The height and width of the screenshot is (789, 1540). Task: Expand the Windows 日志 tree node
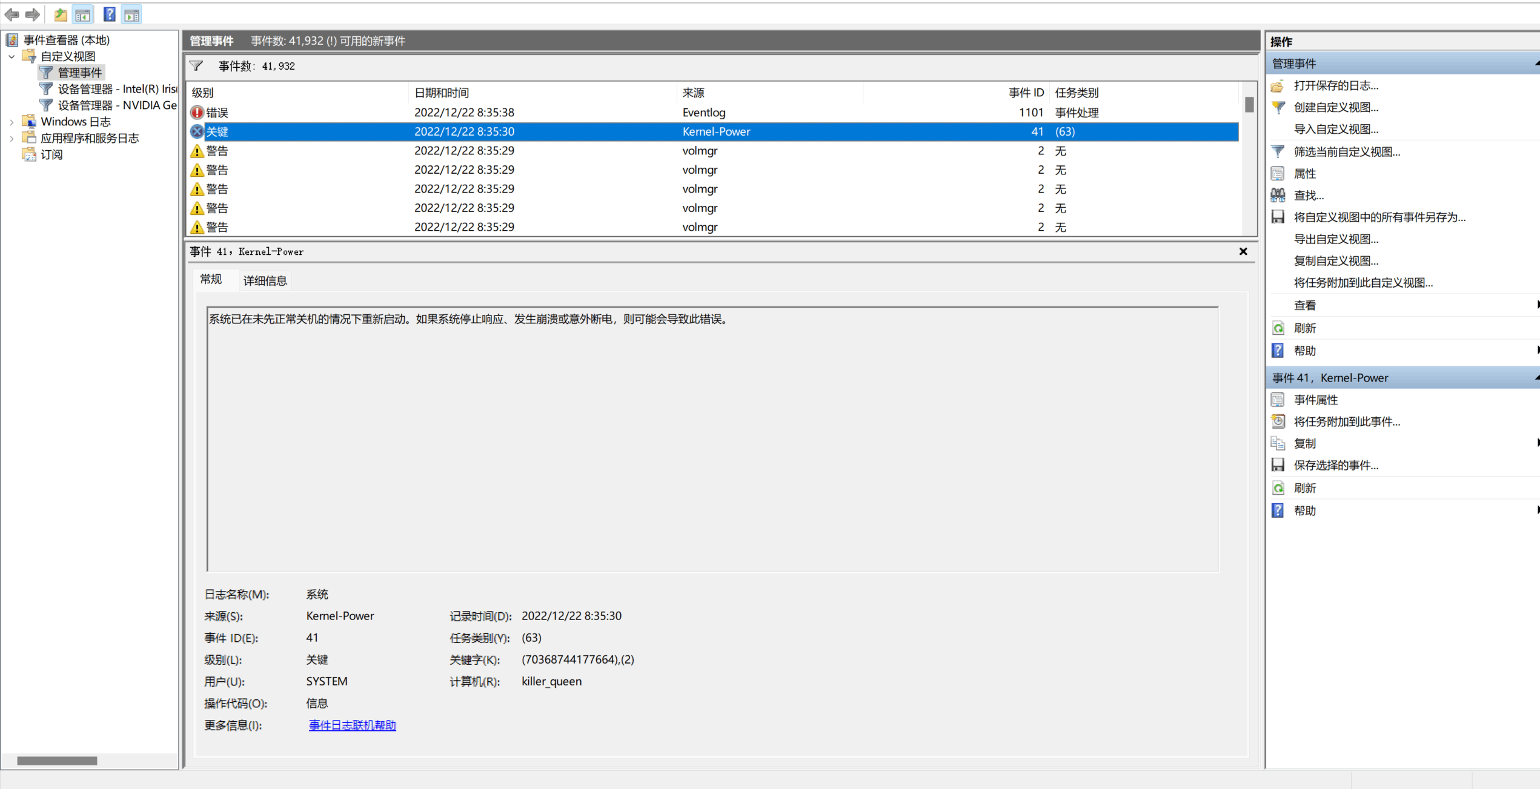click(x=12, y=122)
